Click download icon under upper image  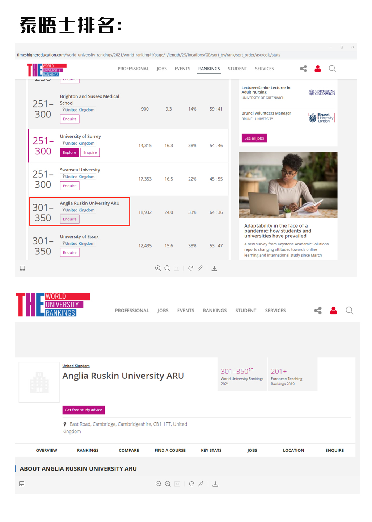(x=214, y=268)
